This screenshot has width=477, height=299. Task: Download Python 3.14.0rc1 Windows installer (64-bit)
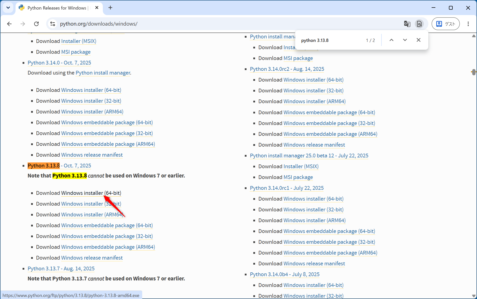click(313, 199)
